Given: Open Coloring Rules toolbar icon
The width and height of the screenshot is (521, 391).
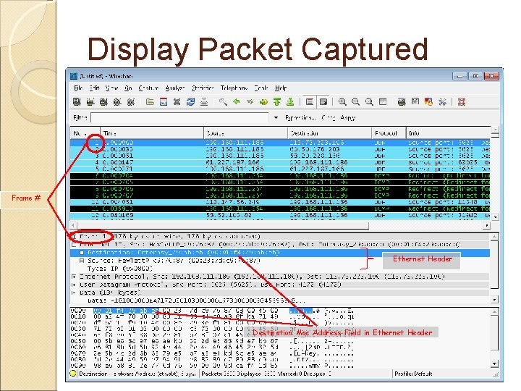Looking at the screenshot, I should [x=428, y=102].
